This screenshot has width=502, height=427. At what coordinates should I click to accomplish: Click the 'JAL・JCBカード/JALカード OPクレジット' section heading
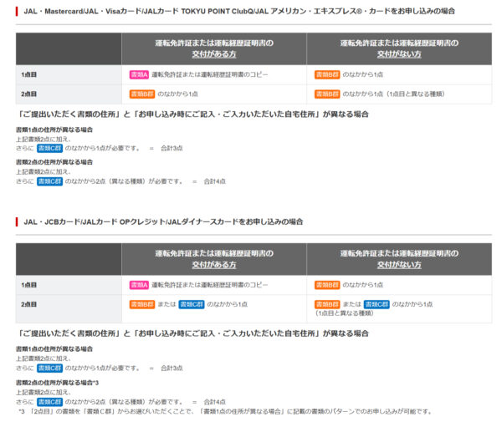[163, 221]
